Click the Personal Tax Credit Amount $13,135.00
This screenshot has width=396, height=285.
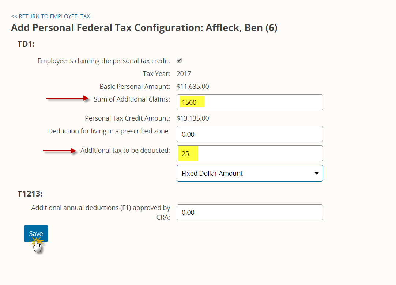[193, 118]
